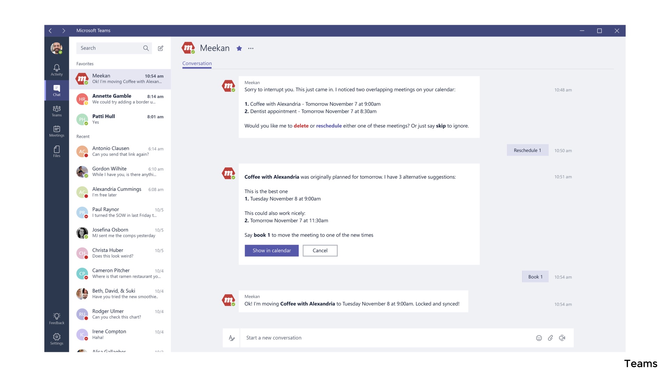This screenshot has height=377, width=670.
Task: Click the Book 1 reply bubble
Action: [x=535, y=277]
